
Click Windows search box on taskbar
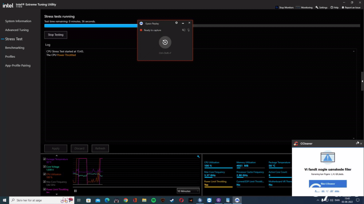click(42, 200)
